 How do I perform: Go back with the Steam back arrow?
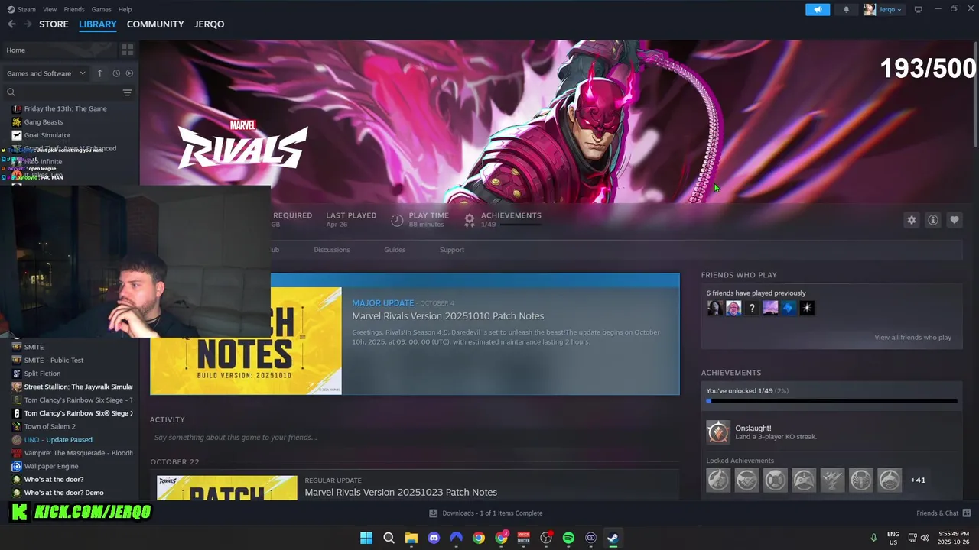pos(11,24)
